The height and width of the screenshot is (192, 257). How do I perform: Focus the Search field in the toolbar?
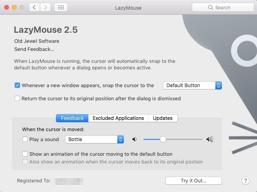(223, 7)
